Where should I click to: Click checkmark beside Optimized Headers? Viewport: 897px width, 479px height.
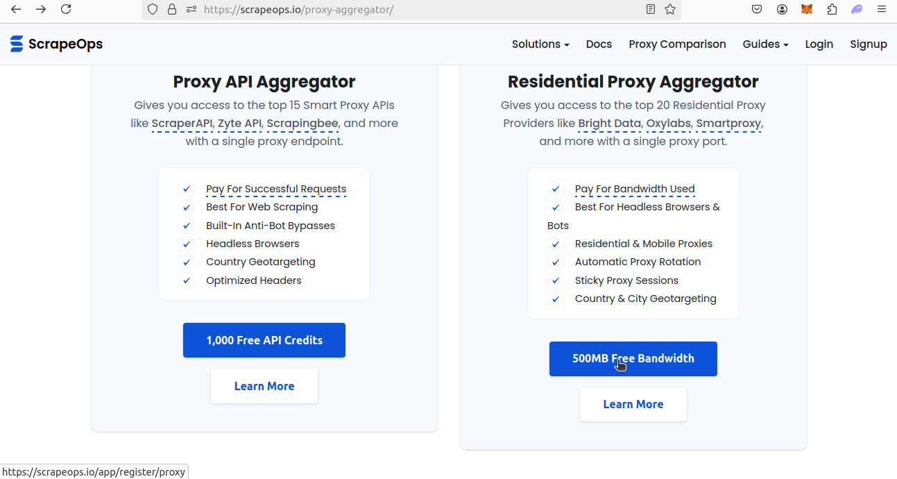point(187,280)
